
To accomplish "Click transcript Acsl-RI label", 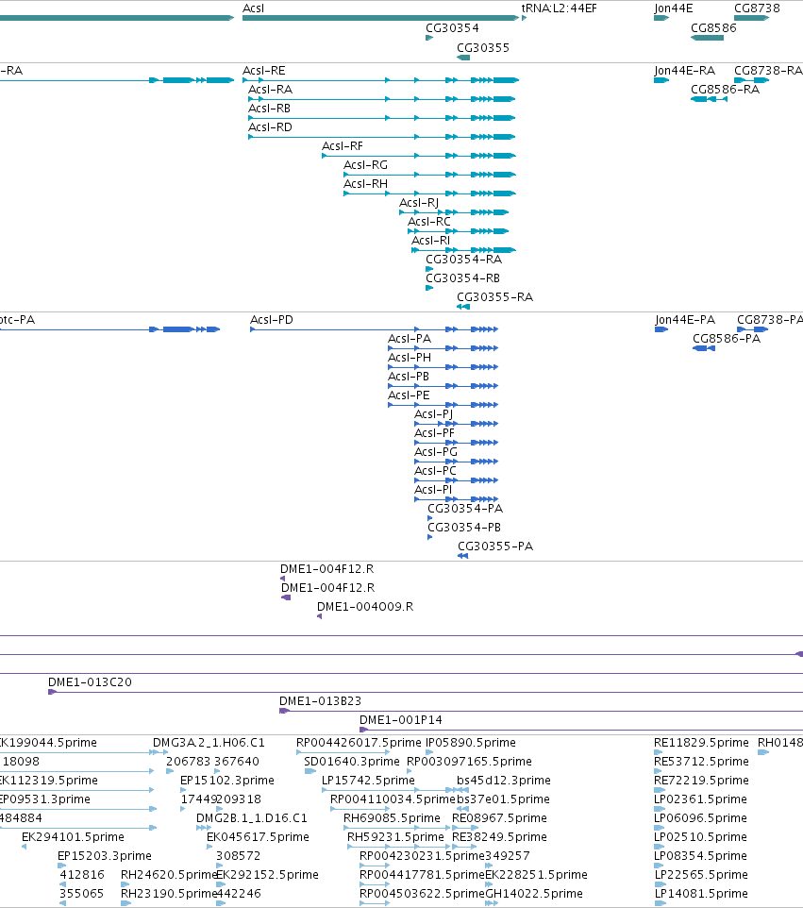I will (x=430, y=241).
